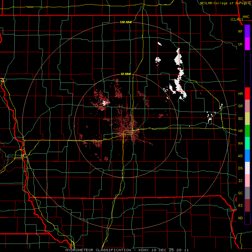Click the 'GR' legend label
The width and height of the screenshot is (252, 252).
click(240, 106)
